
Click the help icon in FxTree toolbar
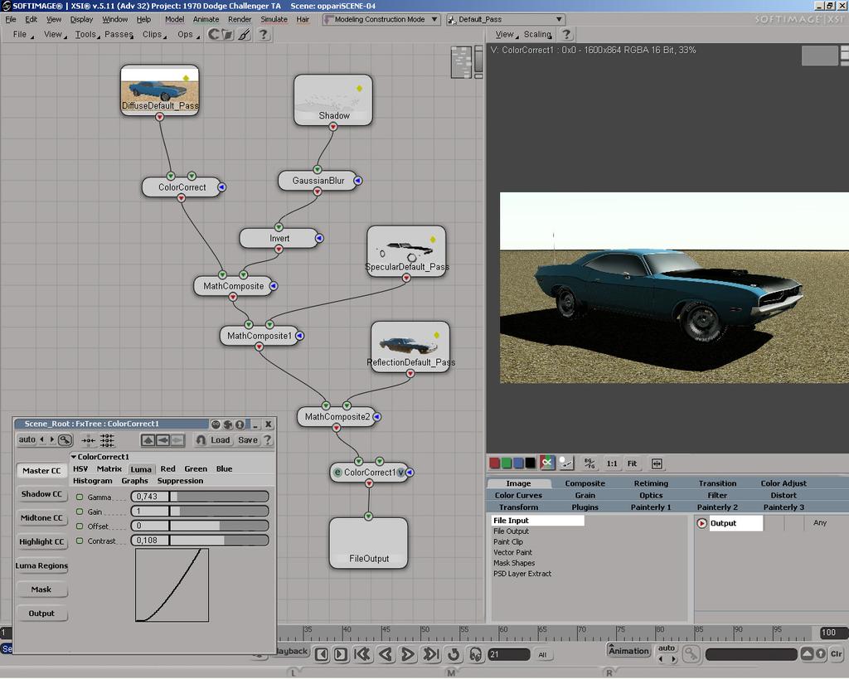[x=263, y=35]
